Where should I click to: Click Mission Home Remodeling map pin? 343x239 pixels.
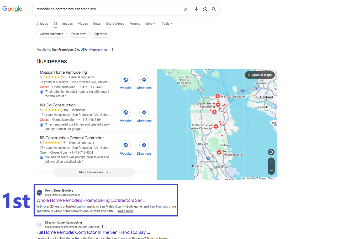(x=218, y=105)
